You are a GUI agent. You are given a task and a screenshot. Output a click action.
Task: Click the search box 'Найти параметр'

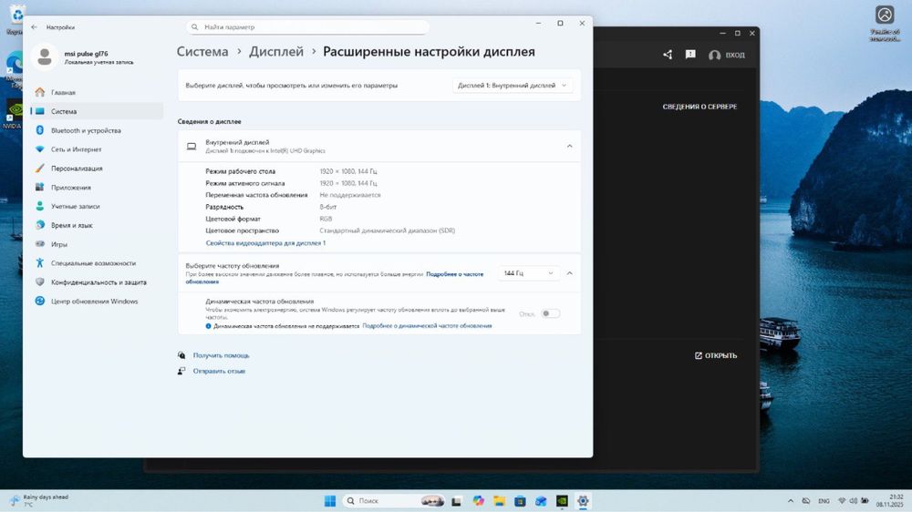[307, 26]
